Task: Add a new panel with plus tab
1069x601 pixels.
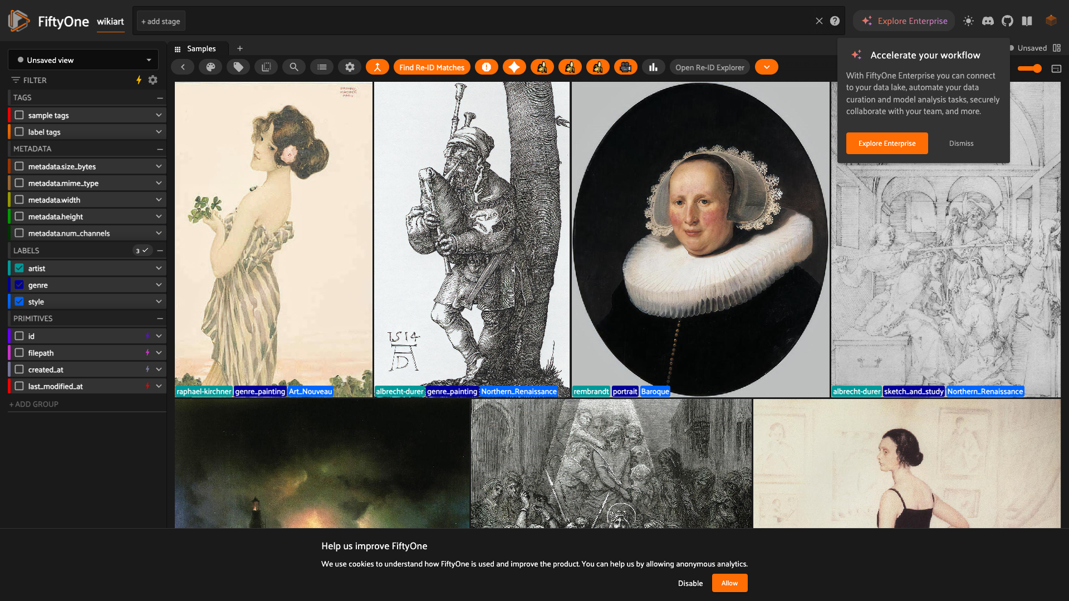Action: point(240,48)
